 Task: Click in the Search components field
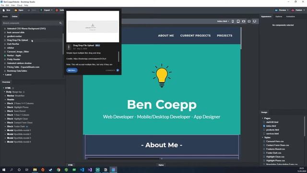30,23
